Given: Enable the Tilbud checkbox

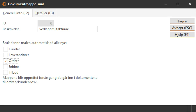Looking at the screenshot, I should (6, 72).
